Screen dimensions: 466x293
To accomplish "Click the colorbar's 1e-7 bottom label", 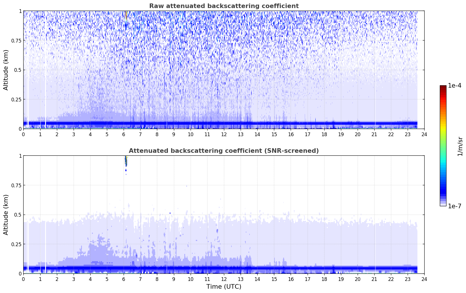I will [455, 206].
